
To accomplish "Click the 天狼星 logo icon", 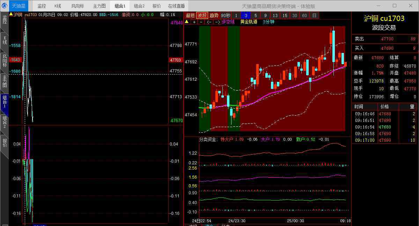I will click(4, 6).
